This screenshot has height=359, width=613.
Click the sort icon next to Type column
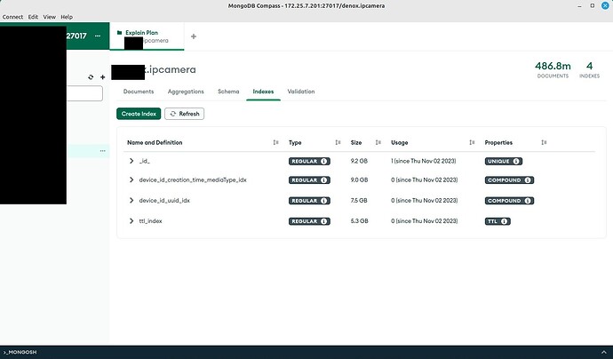pyautogui.click(x=338, y=142)
